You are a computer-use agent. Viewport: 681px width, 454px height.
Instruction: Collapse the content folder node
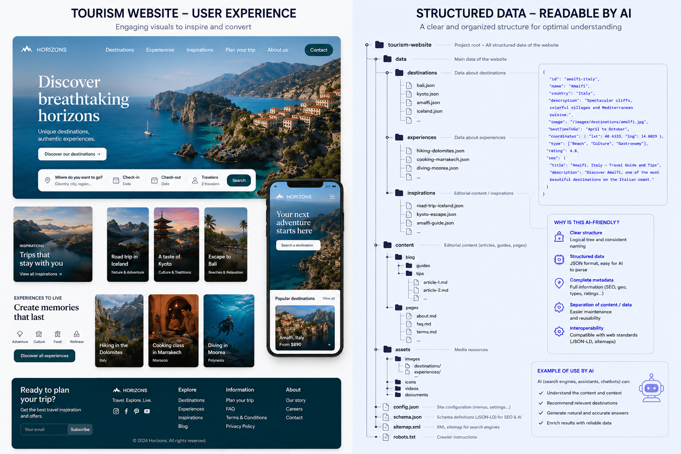376,245
